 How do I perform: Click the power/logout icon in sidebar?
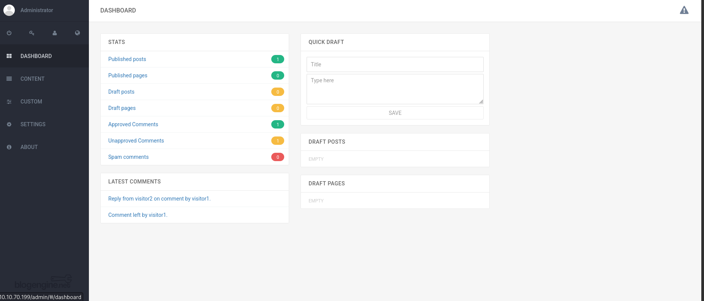(x=9, y=33)
